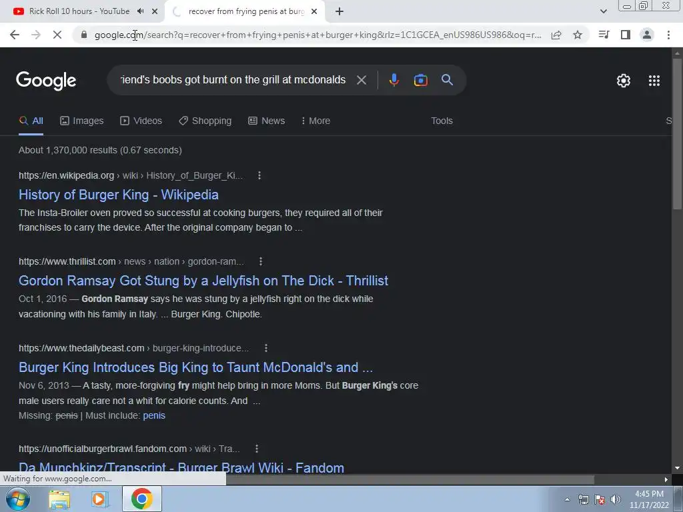683x512 pixels.
Task: Open Windows Media Player from taskbar
Action: point(100,499)
